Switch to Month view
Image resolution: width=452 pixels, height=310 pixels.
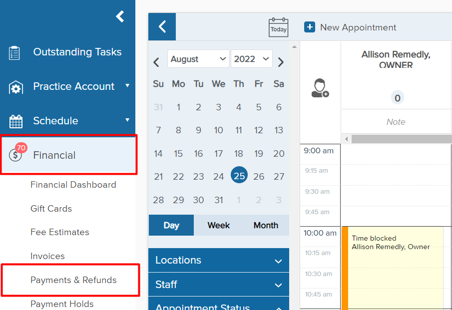coord(266,225)
